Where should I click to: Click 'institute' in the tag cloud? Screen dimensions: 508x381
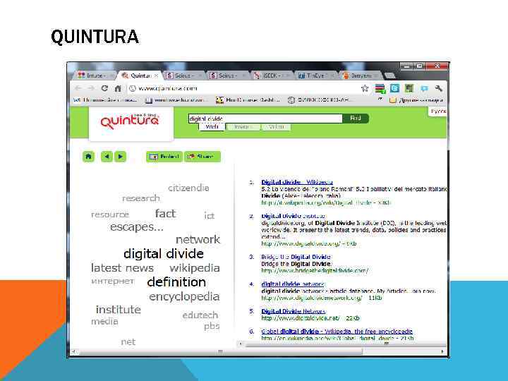119,310
